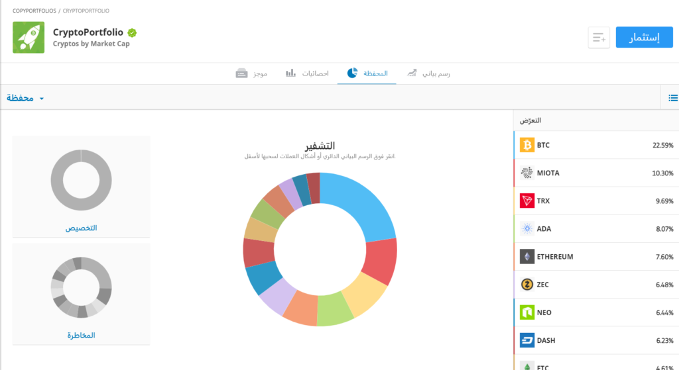Click the light-green bottom donut segment

[334, 310]
